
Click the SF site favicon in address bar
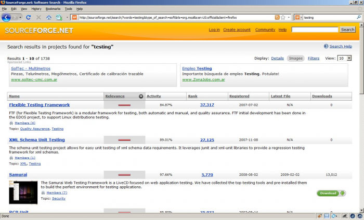[74, 17]
